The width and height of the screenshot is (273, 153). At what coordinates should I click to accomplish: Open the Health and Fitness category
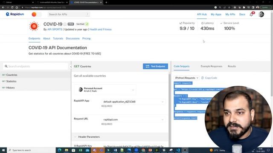(x=101, y=29)
